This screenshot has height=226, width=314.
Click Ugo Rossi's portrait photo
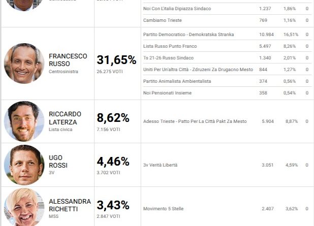24,165
